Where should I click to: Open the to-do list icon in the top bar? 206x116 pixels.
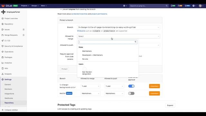[187, 6]
